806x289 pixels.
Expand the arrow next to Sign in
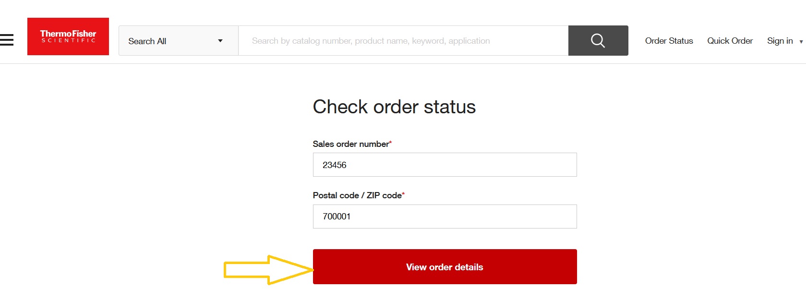[801, 42]
